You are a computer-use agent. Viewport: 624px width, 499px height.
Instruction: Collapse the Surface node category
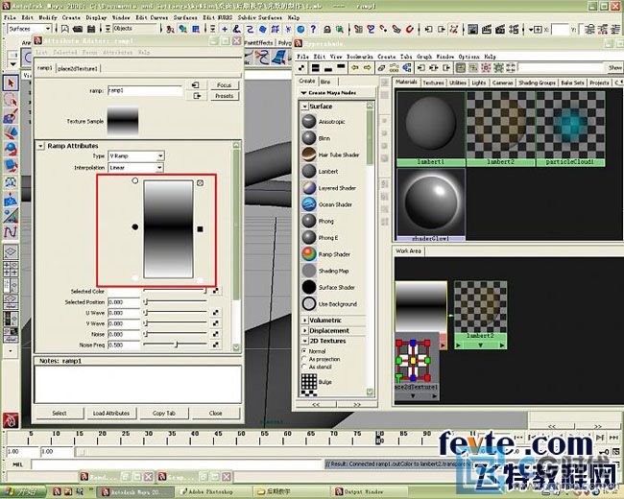click(x=304, y=107)
